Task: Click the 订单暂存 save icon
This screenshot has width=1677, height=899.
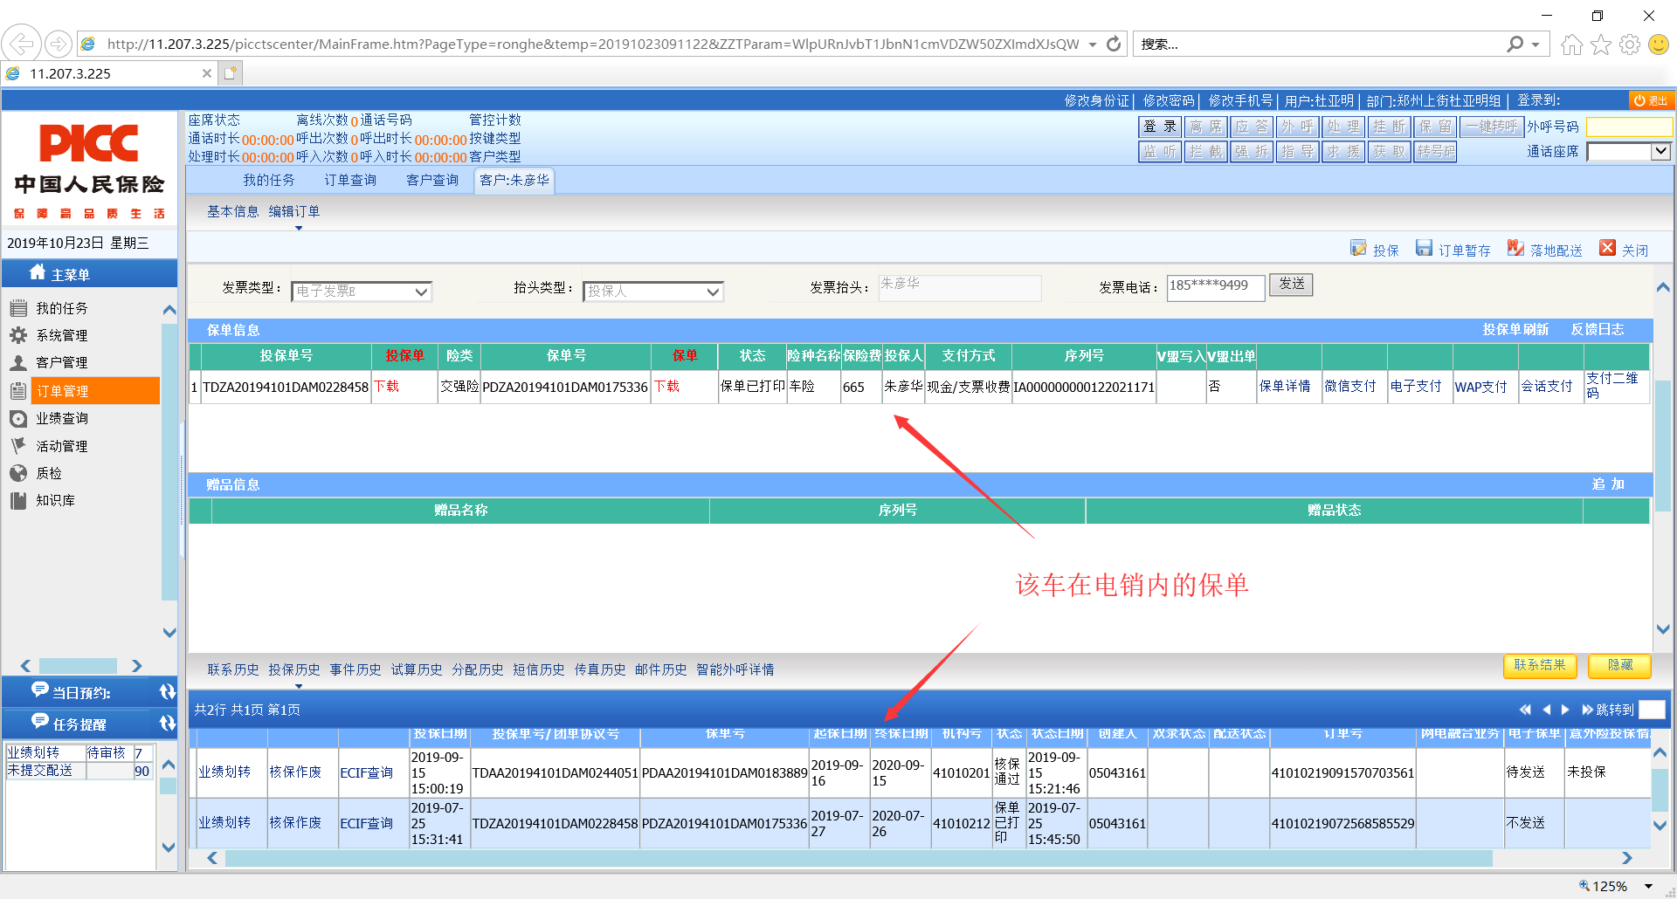Action: (x=1424, y=249)
